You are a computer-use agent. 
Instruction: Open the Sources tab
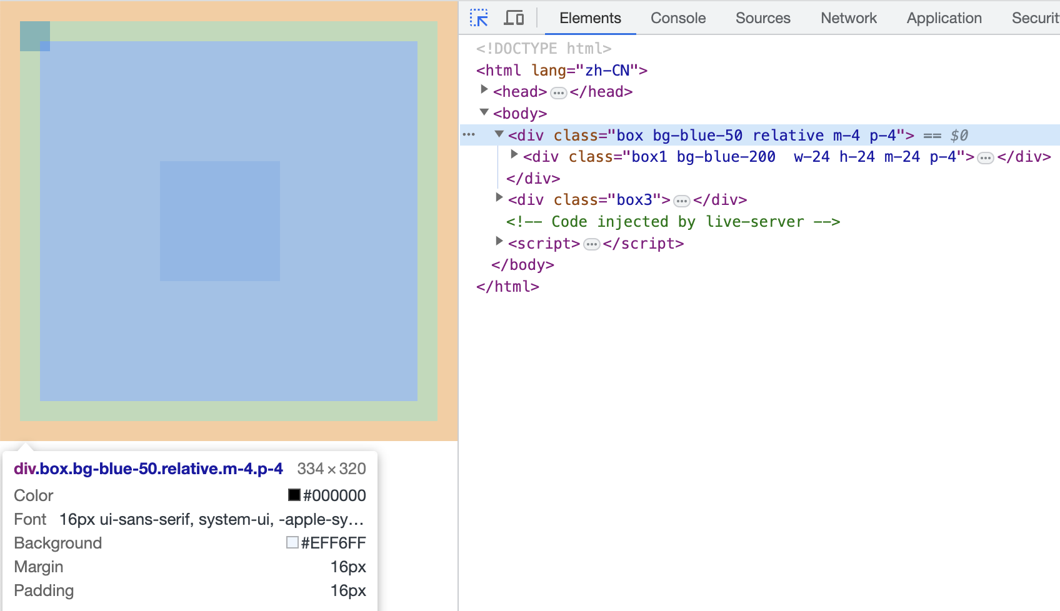tap(762, 18)
